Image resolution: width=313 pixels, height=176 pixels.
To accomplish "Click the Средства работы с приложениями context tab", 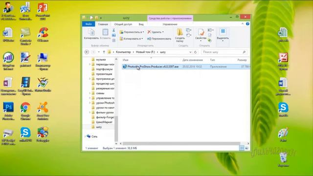I will pos(170,18).
